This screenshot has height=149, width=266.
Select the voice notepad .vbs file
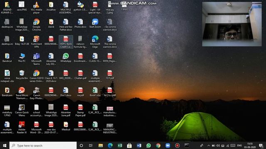(x=7, y=76)
